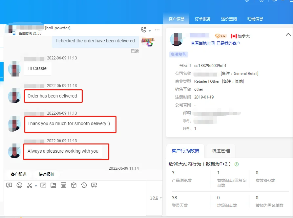Click 查看当地时间 link
This screenshot has width=293, height=218.
click(x=202, y=43)
